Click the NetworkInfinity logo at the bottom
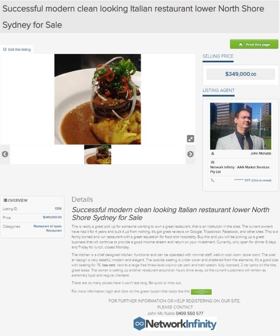This screenshot has width=280, height=336. 175,324
